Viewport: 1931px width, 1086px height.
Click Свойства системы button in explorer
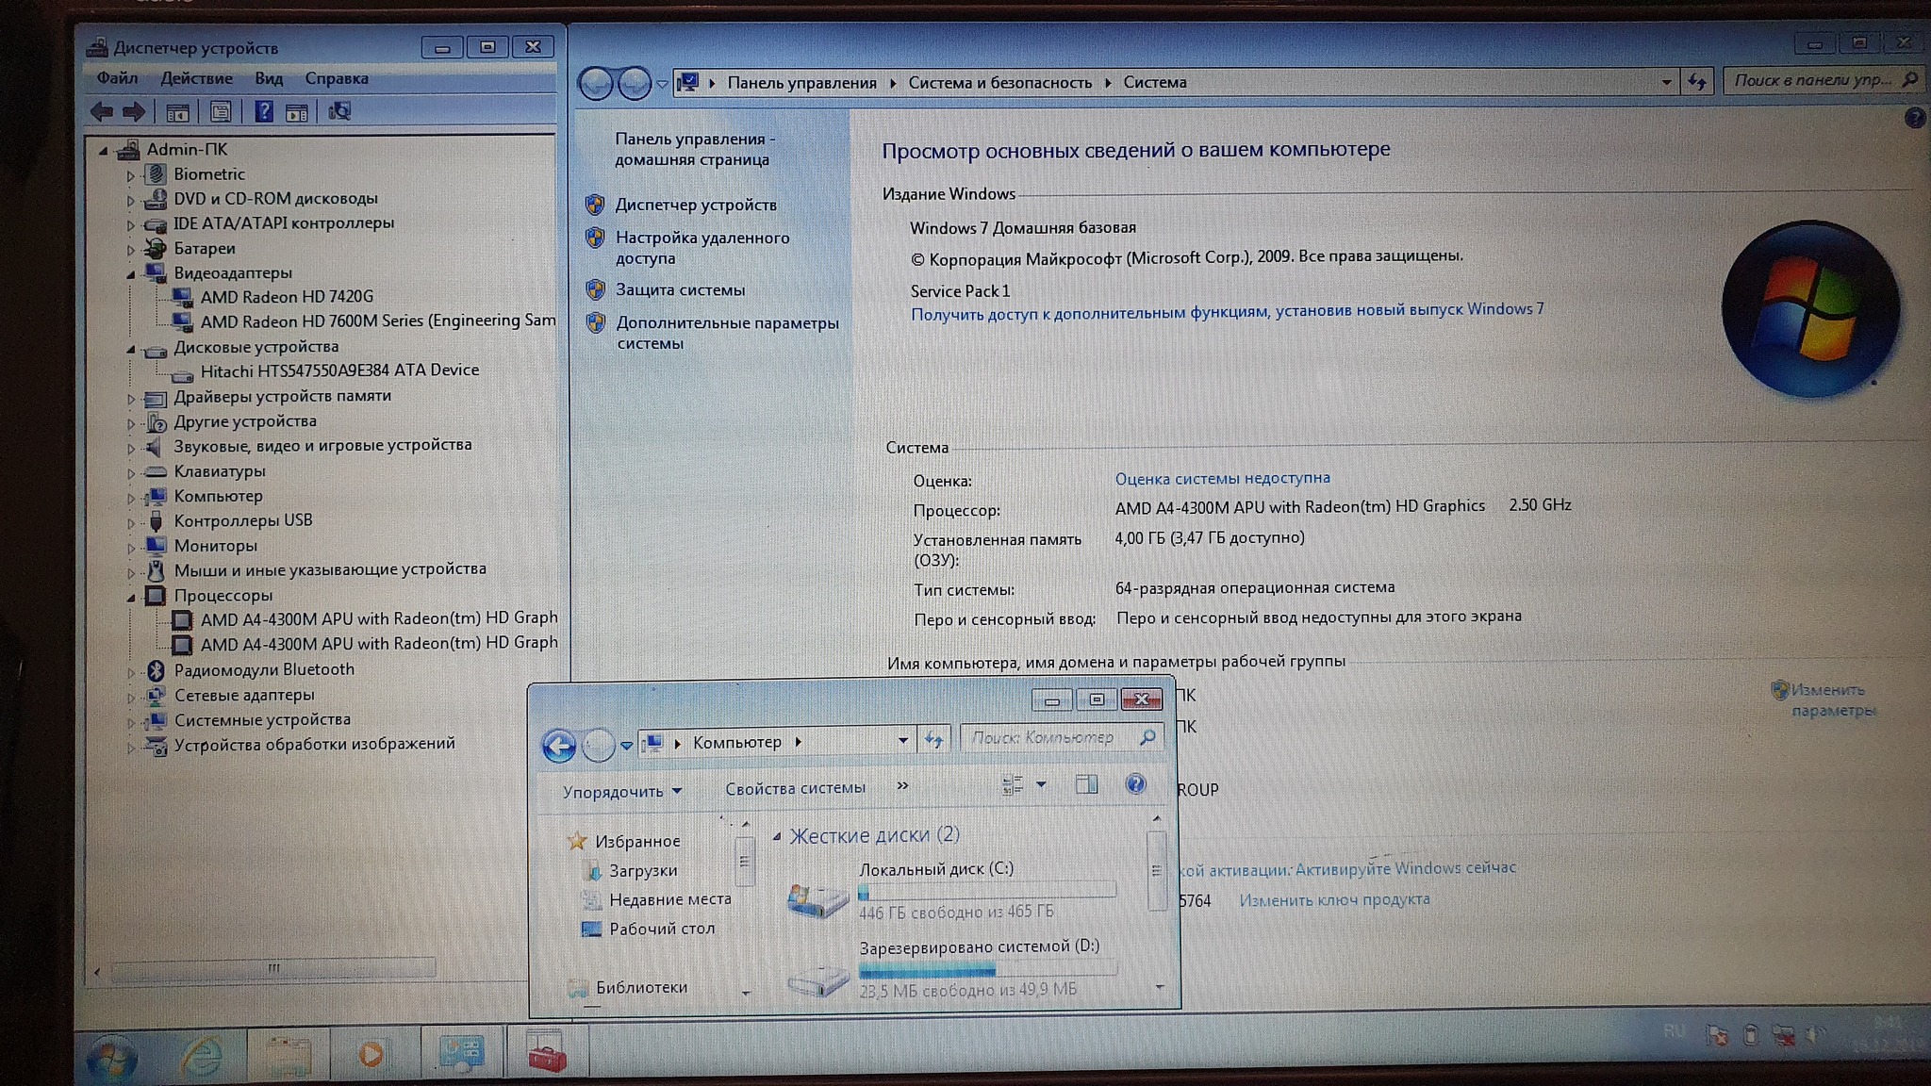pyautogui.click(x=795, y=788)
